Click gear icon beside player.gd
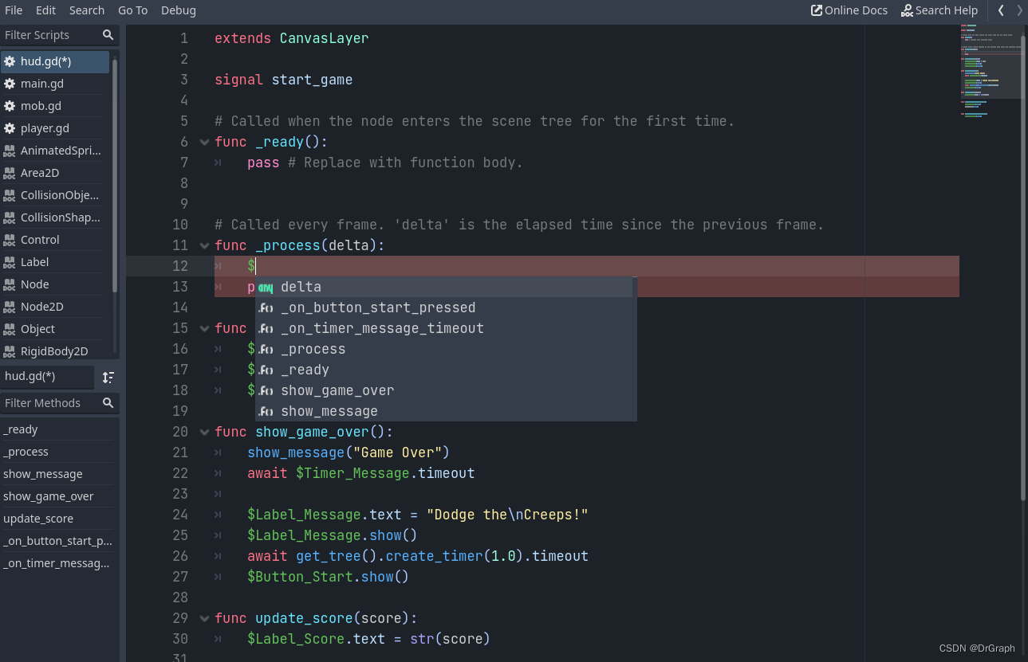The width and height of the screenshot is (1028, 662). (x=10, y=128)
